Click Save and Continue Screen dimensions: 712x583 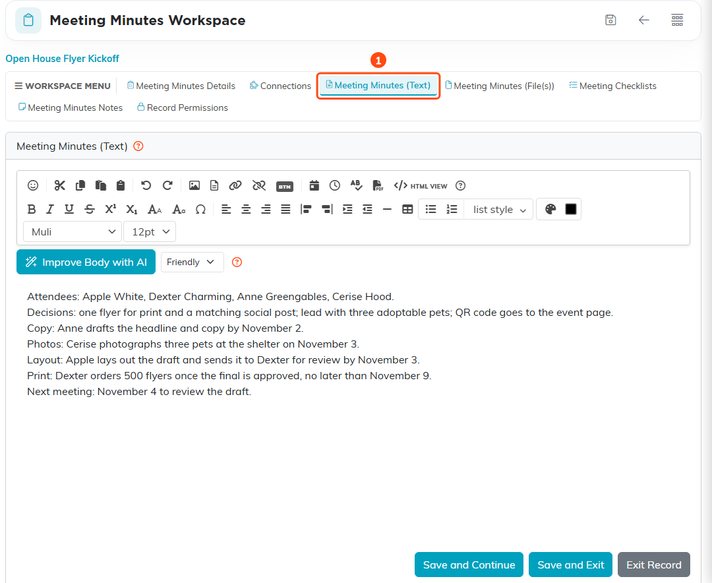click(469, 565)
